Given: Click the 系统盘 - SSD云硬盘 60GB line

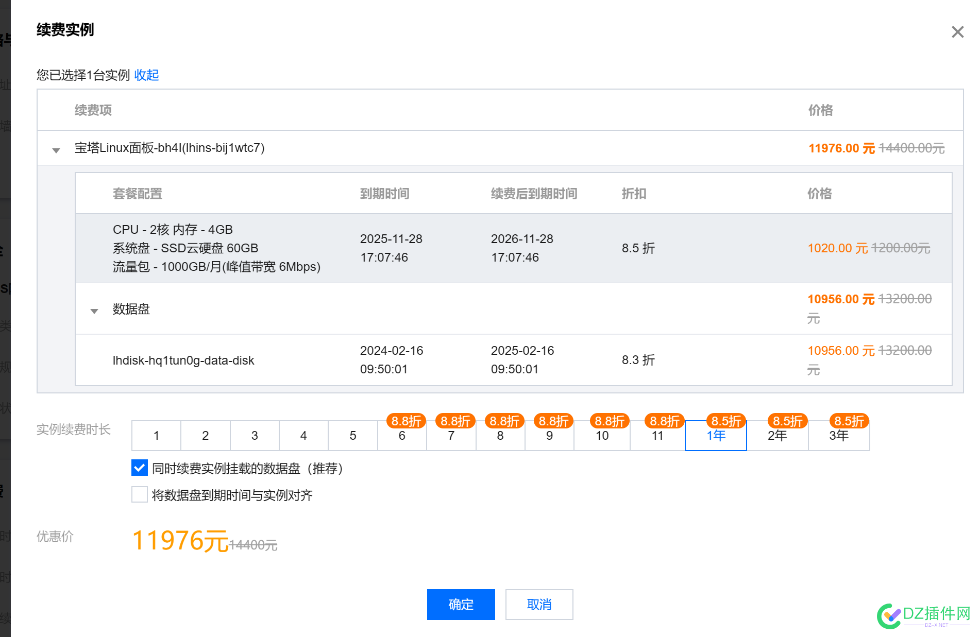Looking at the screenshot, I should coord(185,248).
